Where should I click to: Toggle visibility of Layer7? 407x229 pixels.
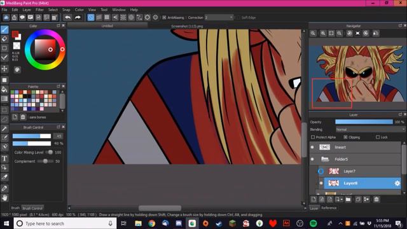pyautogui.click(x=321, y=171)
